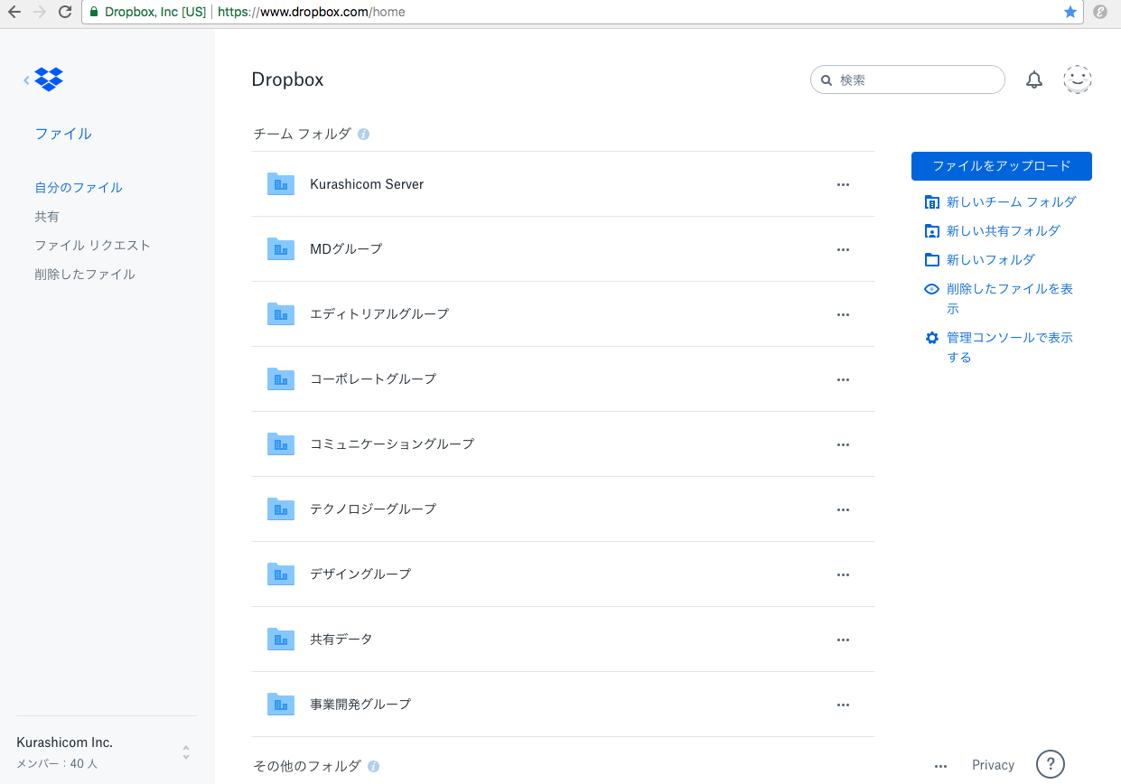Click the テクノロジーグループ folder icon
The image size is (1121, 784).
click(x=281, y=509)
